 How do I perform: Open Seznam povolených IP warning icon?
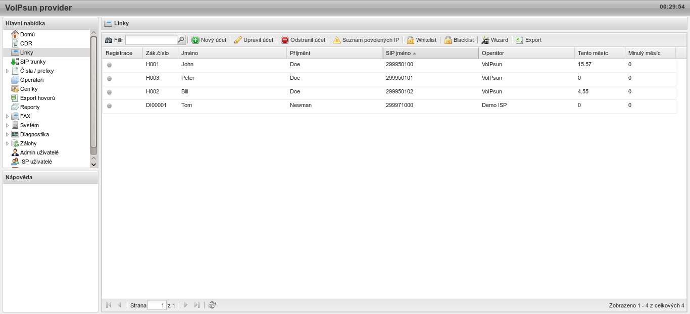(x=337, y=40)
